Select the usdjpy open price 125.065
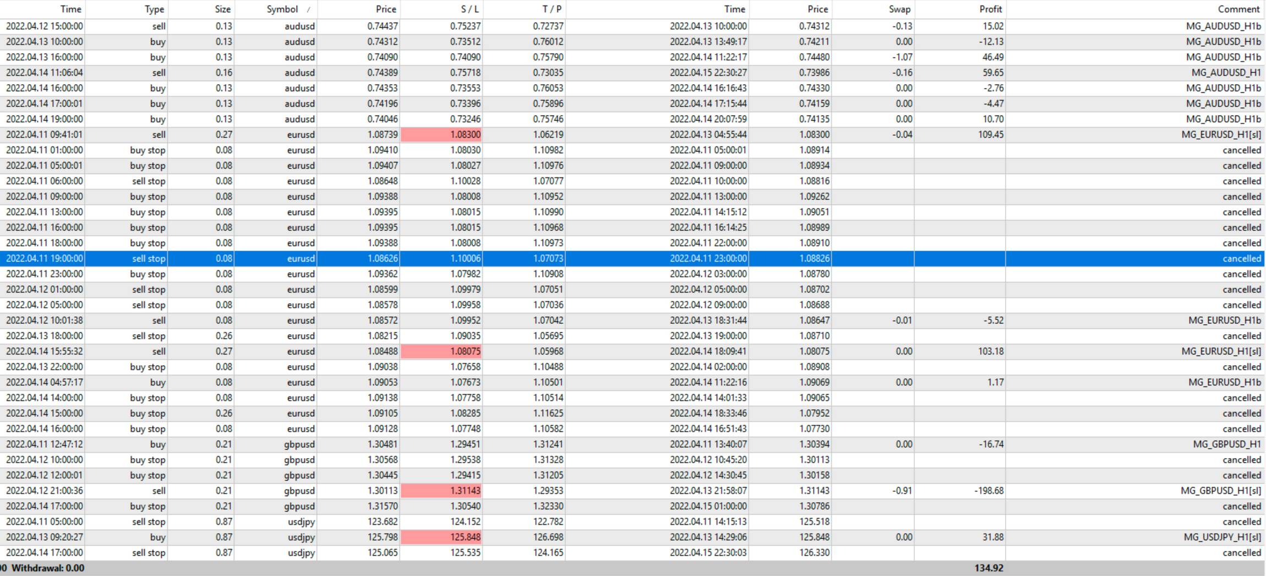The height and width of the screenshot is (576, 1266). pyautogui.click(x=383, y=552)
